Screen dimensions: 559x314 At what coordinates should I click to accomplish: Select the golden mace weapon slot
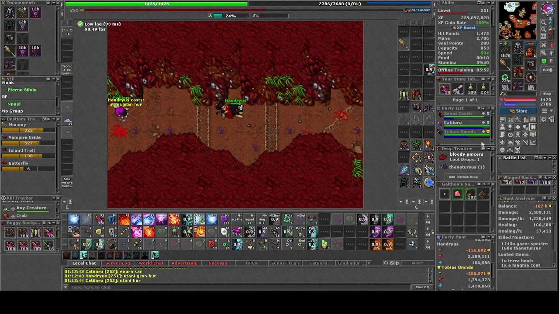click(505, 65)
